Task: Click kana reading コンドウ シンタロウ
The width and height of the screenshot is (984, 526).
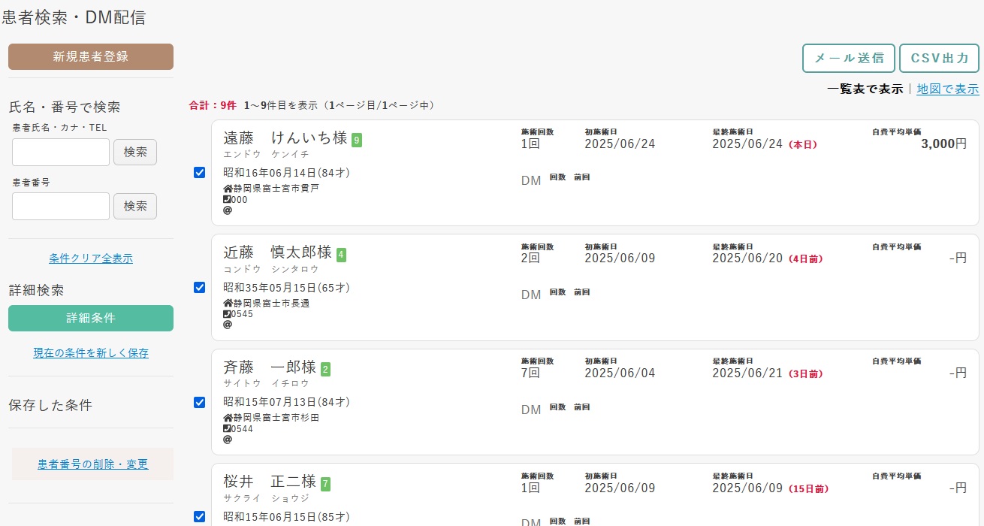Action: (x=271, y=268)
